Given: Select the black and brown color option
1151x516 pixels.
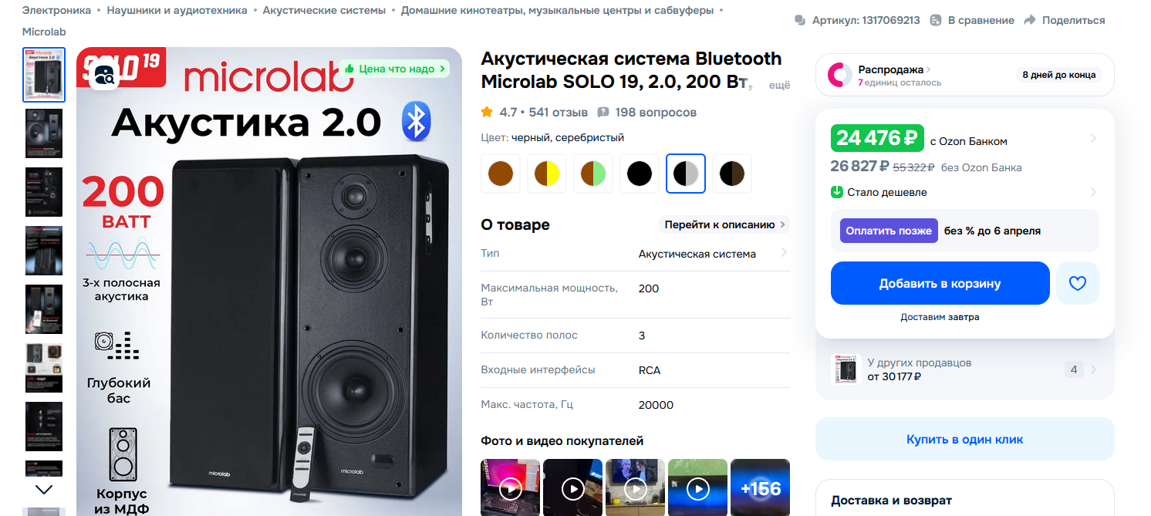Looking at the screenshot, I should (x=731, y=174).
